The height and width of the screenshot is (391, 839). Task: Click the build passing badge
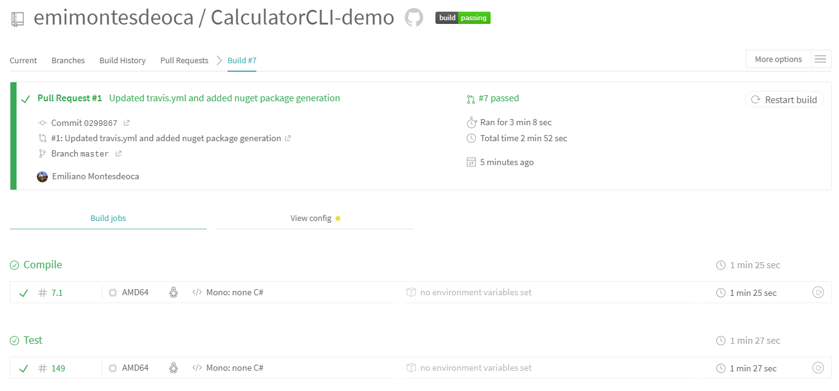[463, 18]
